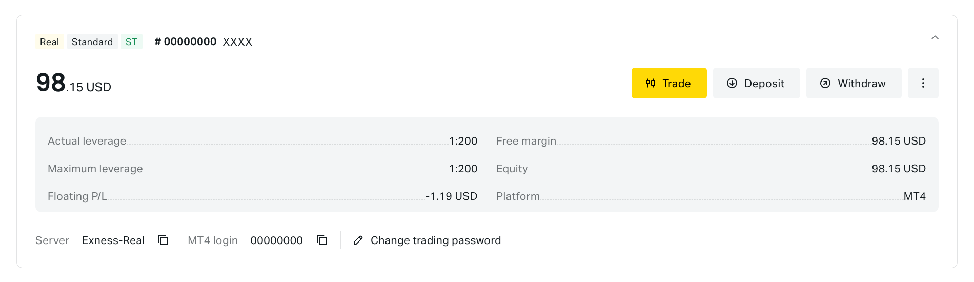Click the Withdraw arrow circle icon

coord(825,83)
